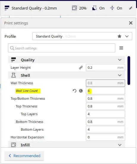Open the Profile dropdown chevron
This screenshot has height=164, width=137.
(127, 36)
